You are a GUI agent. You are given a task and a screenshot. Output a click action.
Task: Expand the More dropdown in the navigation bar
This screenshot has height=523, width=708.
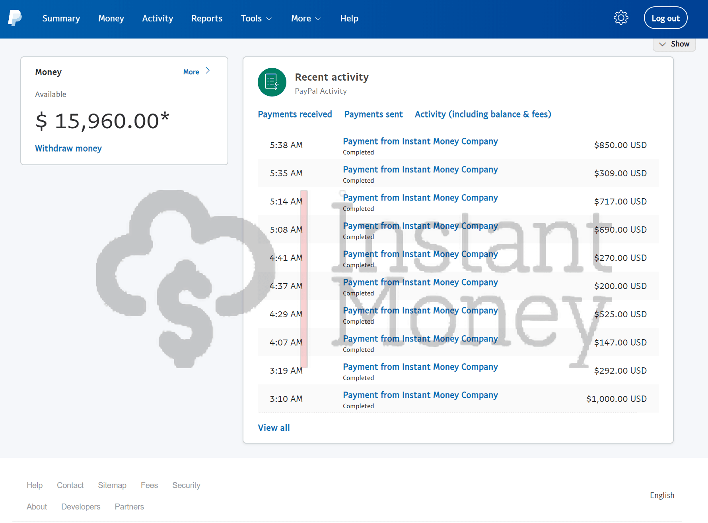click(x=305, y=18)
